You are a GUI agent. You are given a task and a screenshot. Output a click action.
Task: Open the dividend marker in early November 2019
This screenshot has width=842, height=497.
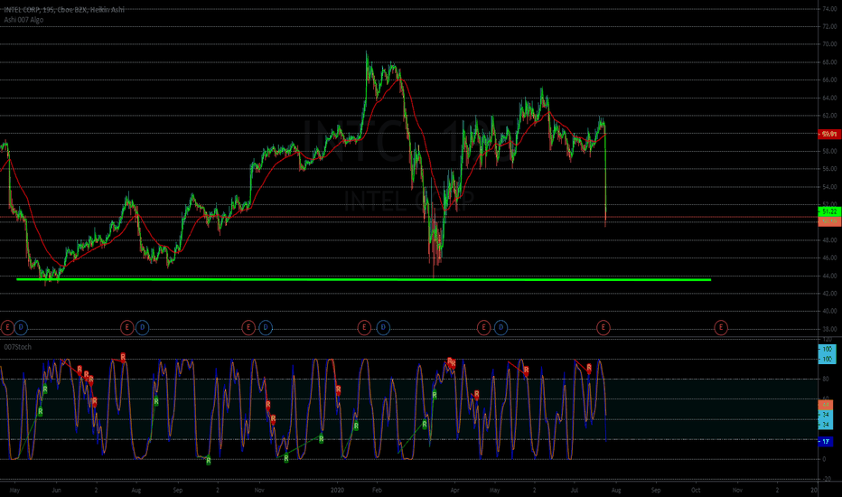pos(266,327)
